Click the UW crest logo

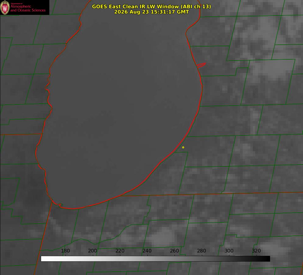point(5,7)
